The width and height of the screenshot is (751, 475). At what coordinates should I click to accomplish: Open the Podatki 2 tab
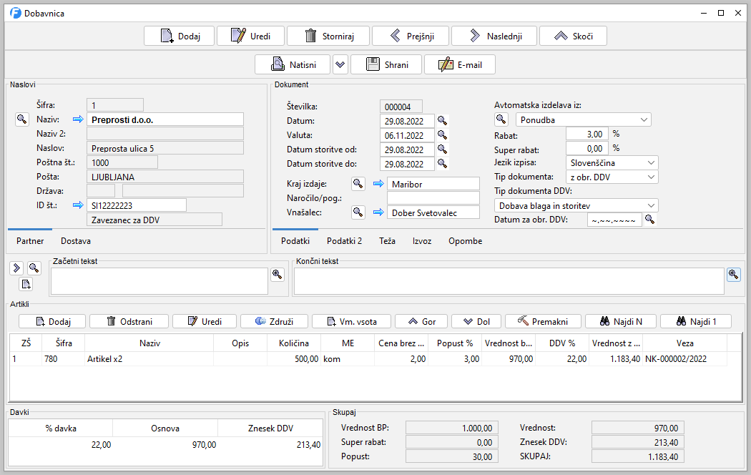[344, 241]
